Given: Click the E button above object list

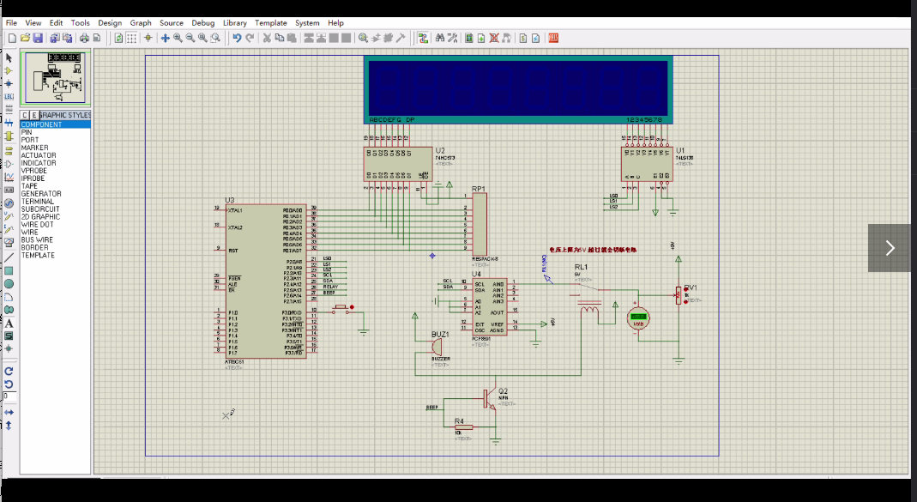Looking at the screenshot, I should 34,115.
